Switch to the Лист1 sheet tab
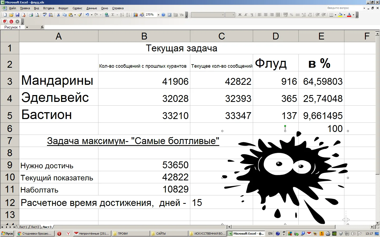The height and width of the screenshot is (237, 380). pos(23,227)
